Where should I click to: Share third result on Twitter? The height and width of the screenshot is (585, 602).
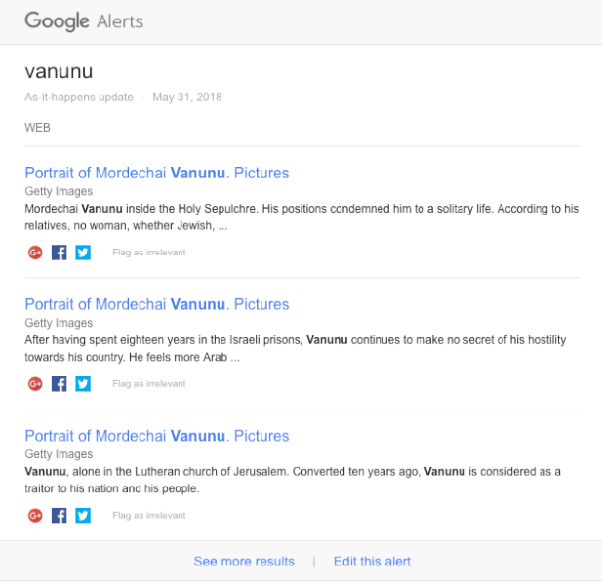[83, 515]
